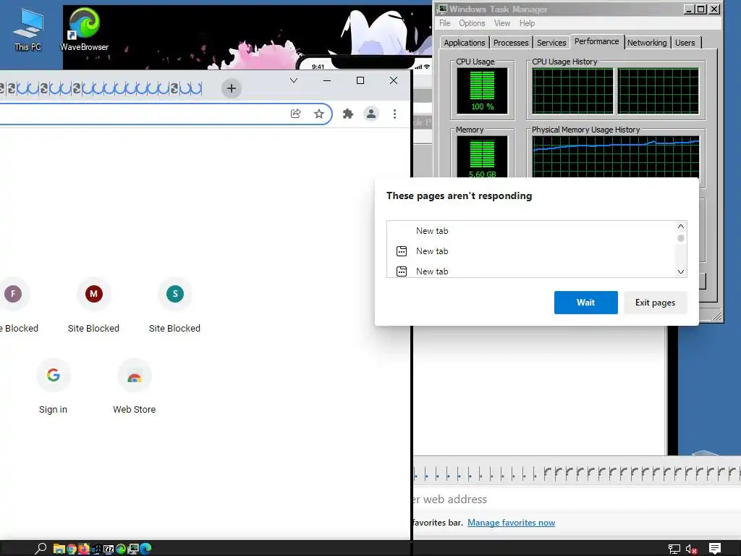Click the 5.60 GB Memory value

[483, 174]
